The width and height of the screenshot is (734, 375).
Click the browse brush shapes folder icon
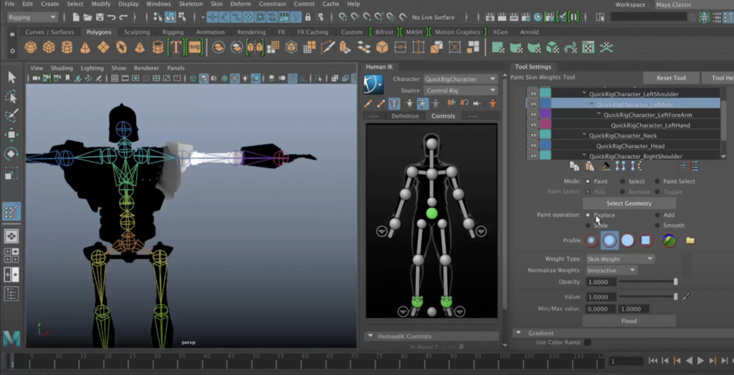690,240
